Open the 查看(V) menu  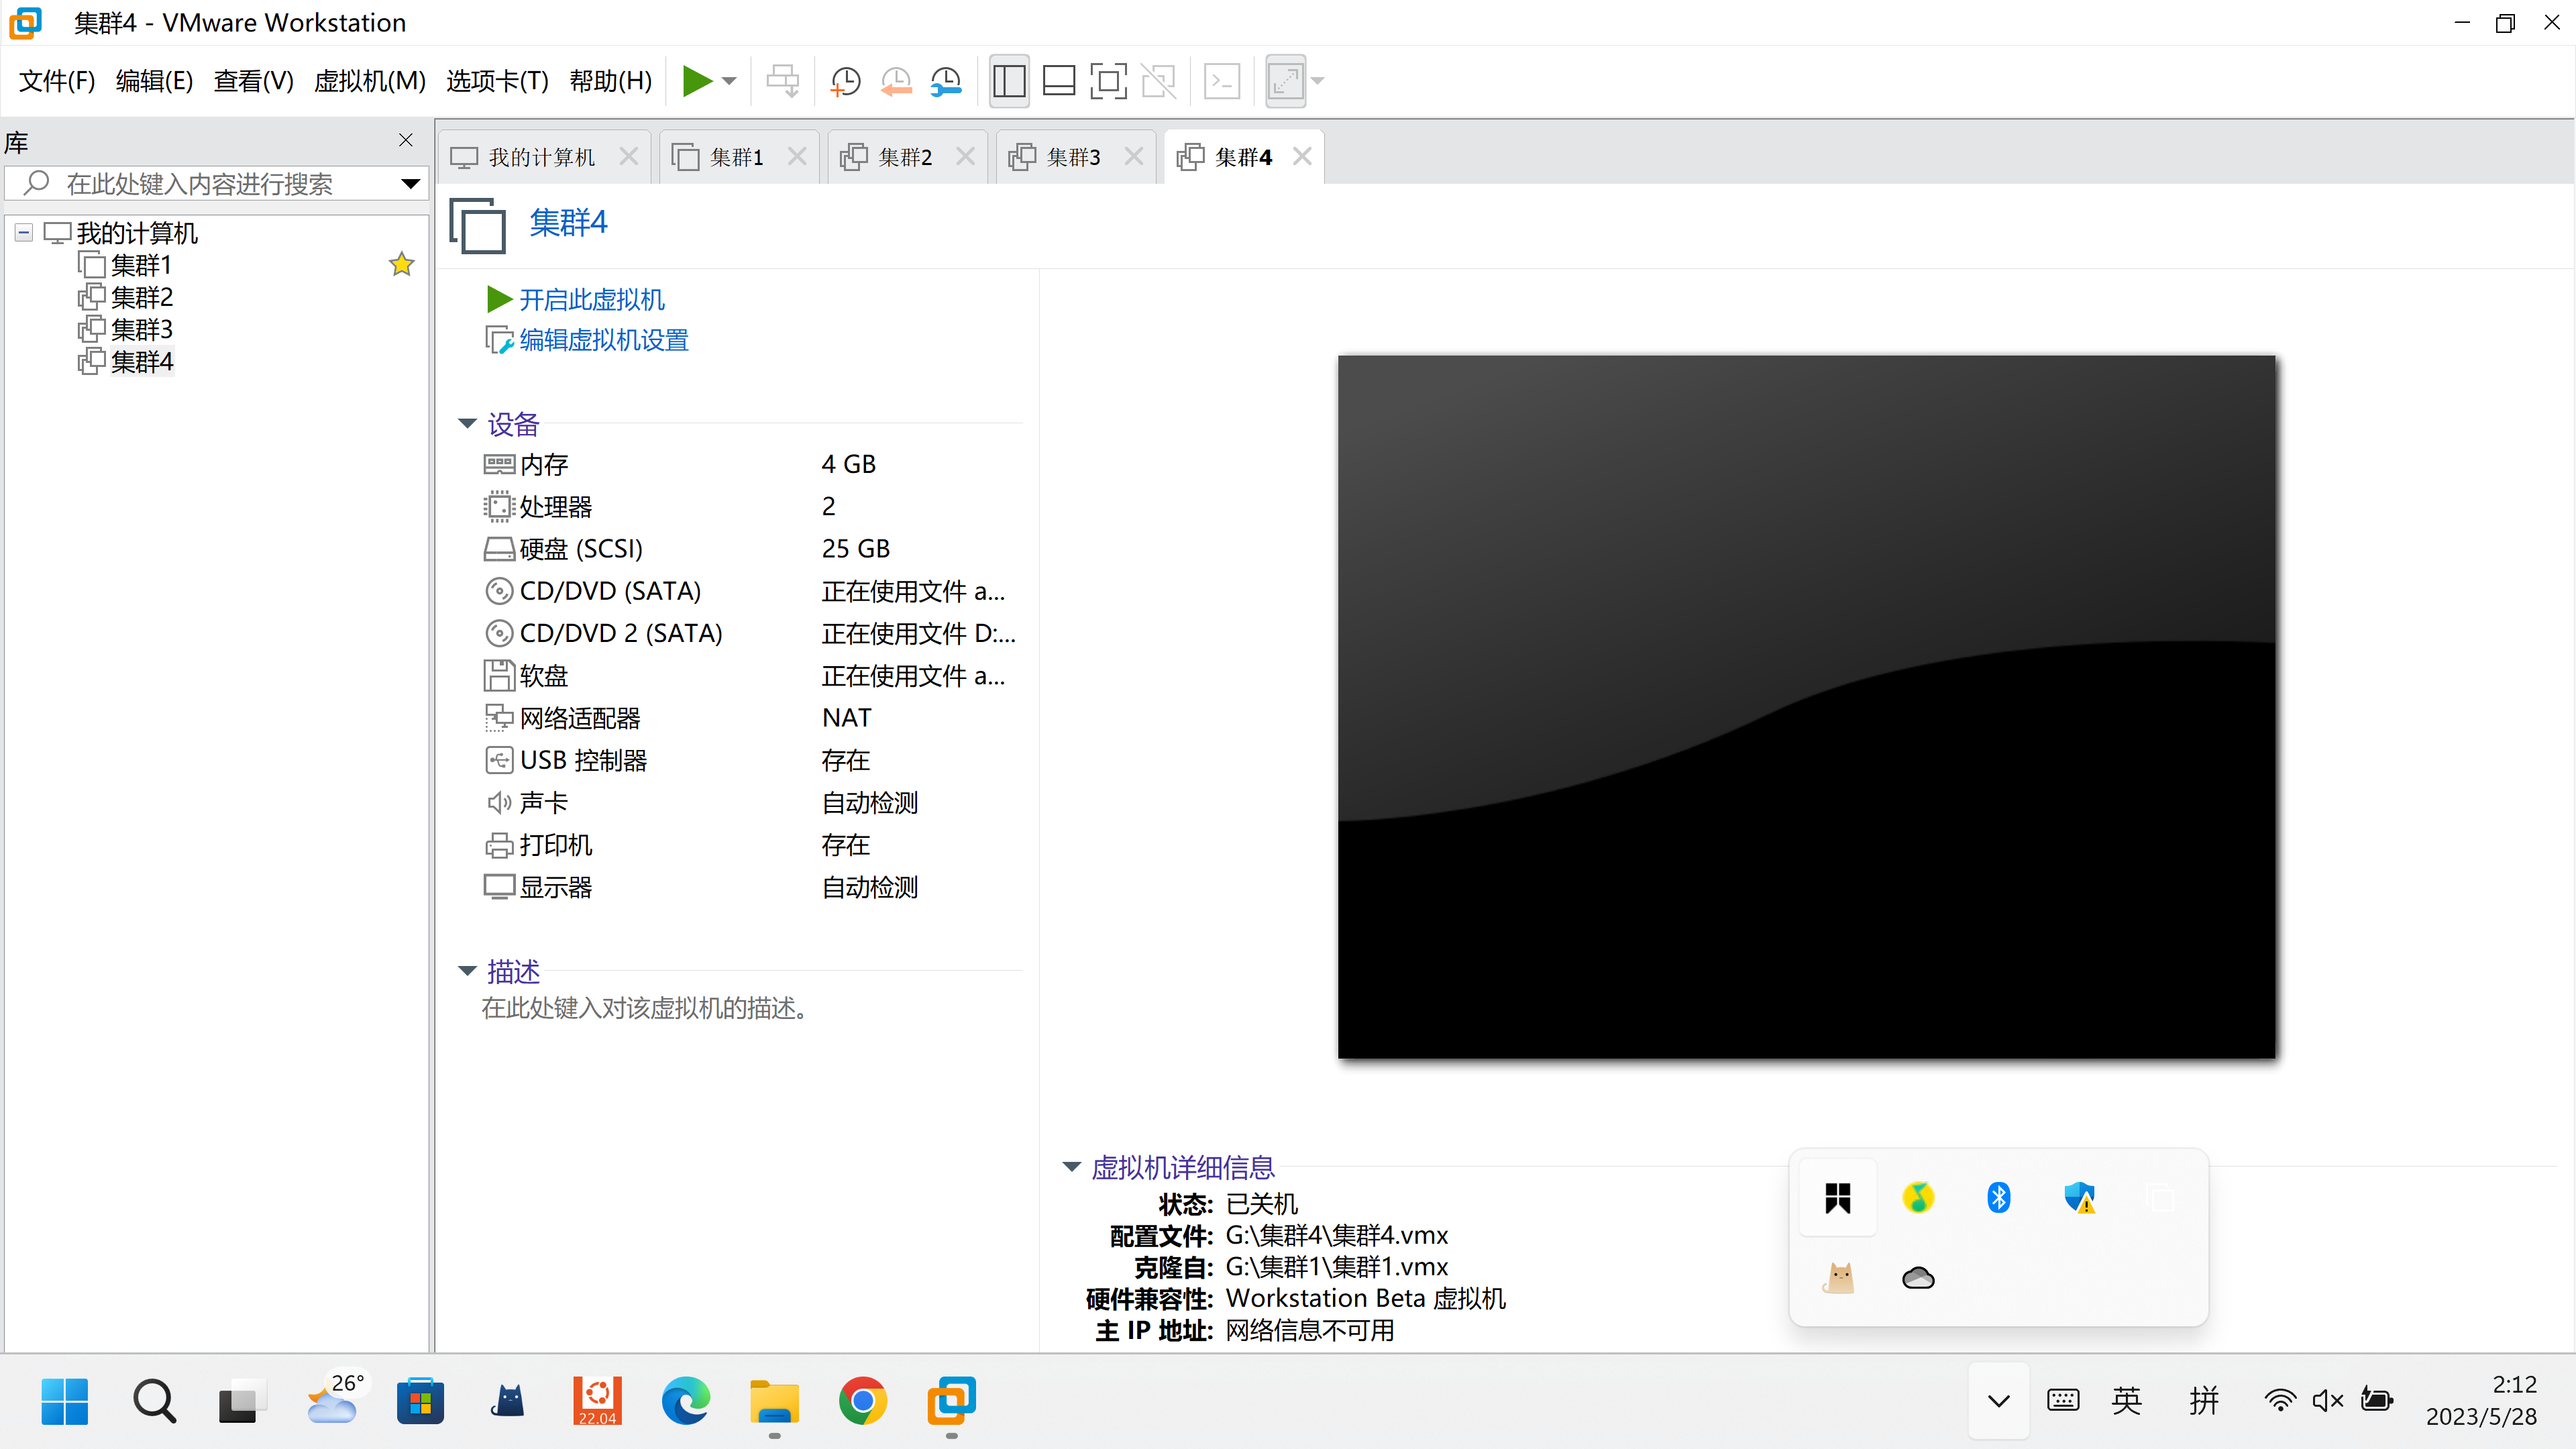(x=253, y=80)
